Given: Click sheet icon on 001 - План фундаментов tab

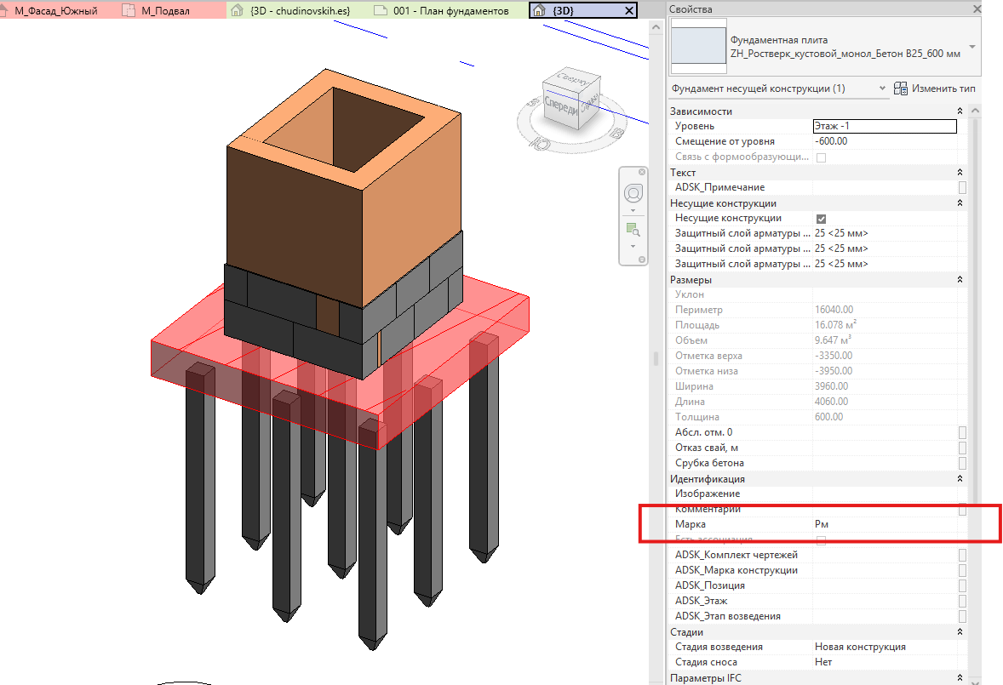Looking at the screenshot, I should coord(381,10).
